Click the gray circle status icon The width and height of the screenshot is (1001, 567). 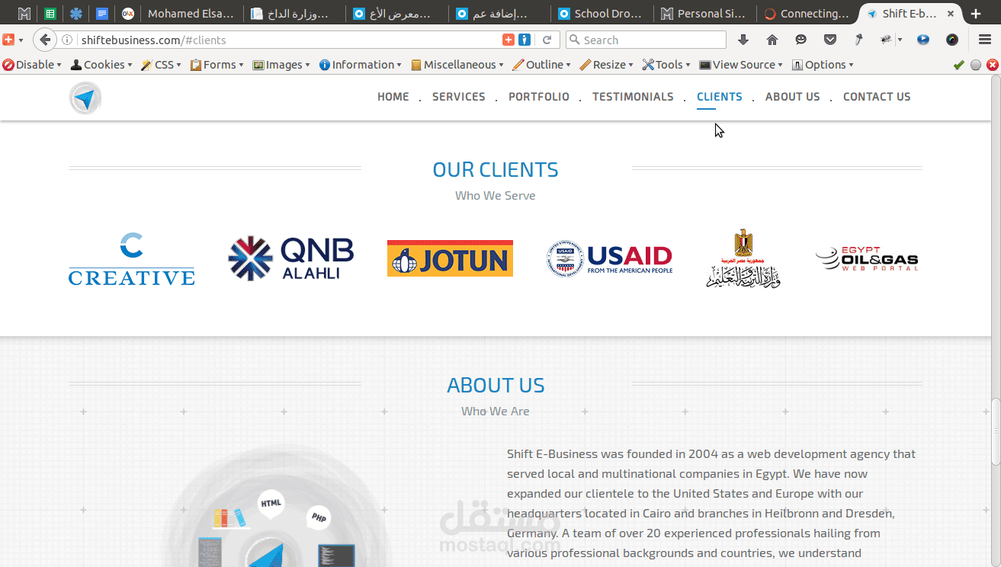pos(976,65)
